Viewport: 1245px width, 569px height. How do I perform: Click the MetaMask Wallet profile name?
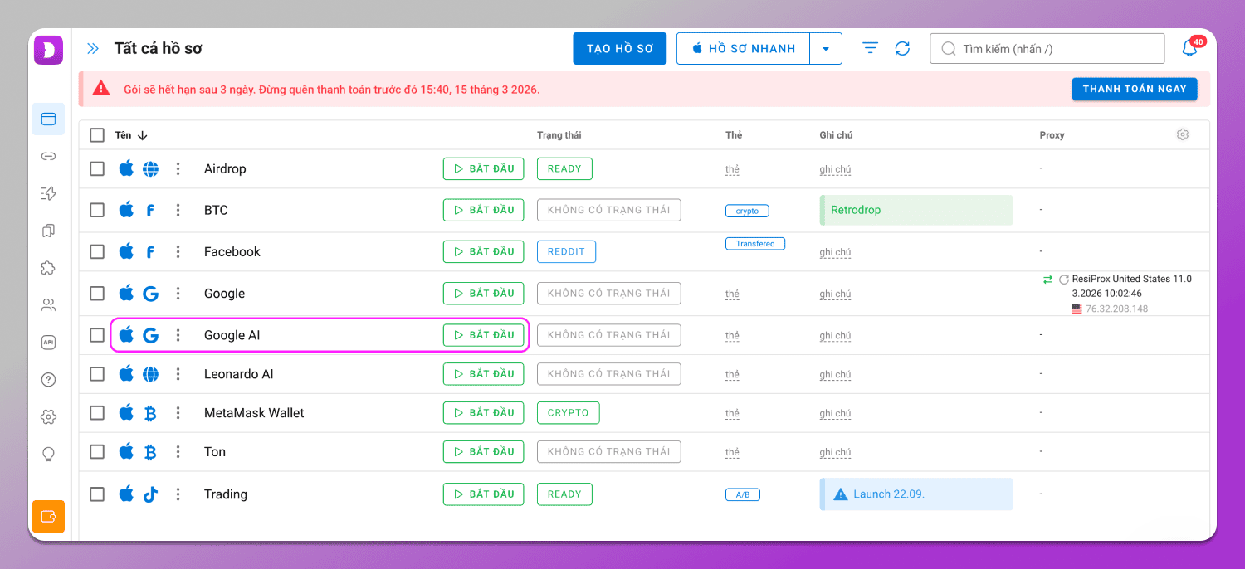coord(254,413)
